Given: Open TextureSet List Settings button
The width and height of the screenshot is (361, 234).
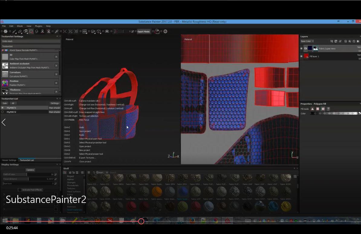Looking at the screenshot, I should click(54, 104).
